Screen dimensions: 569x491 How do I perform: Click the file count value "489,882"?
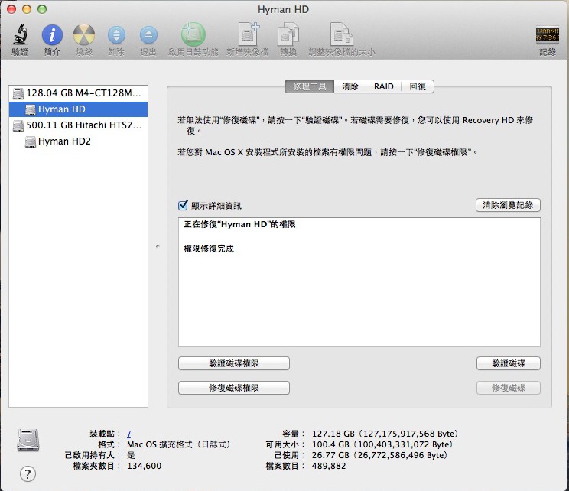(329, 466)
